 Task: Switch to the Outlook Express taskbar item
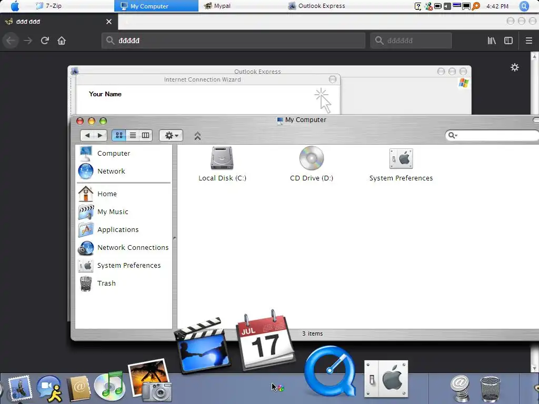(316, 6)
